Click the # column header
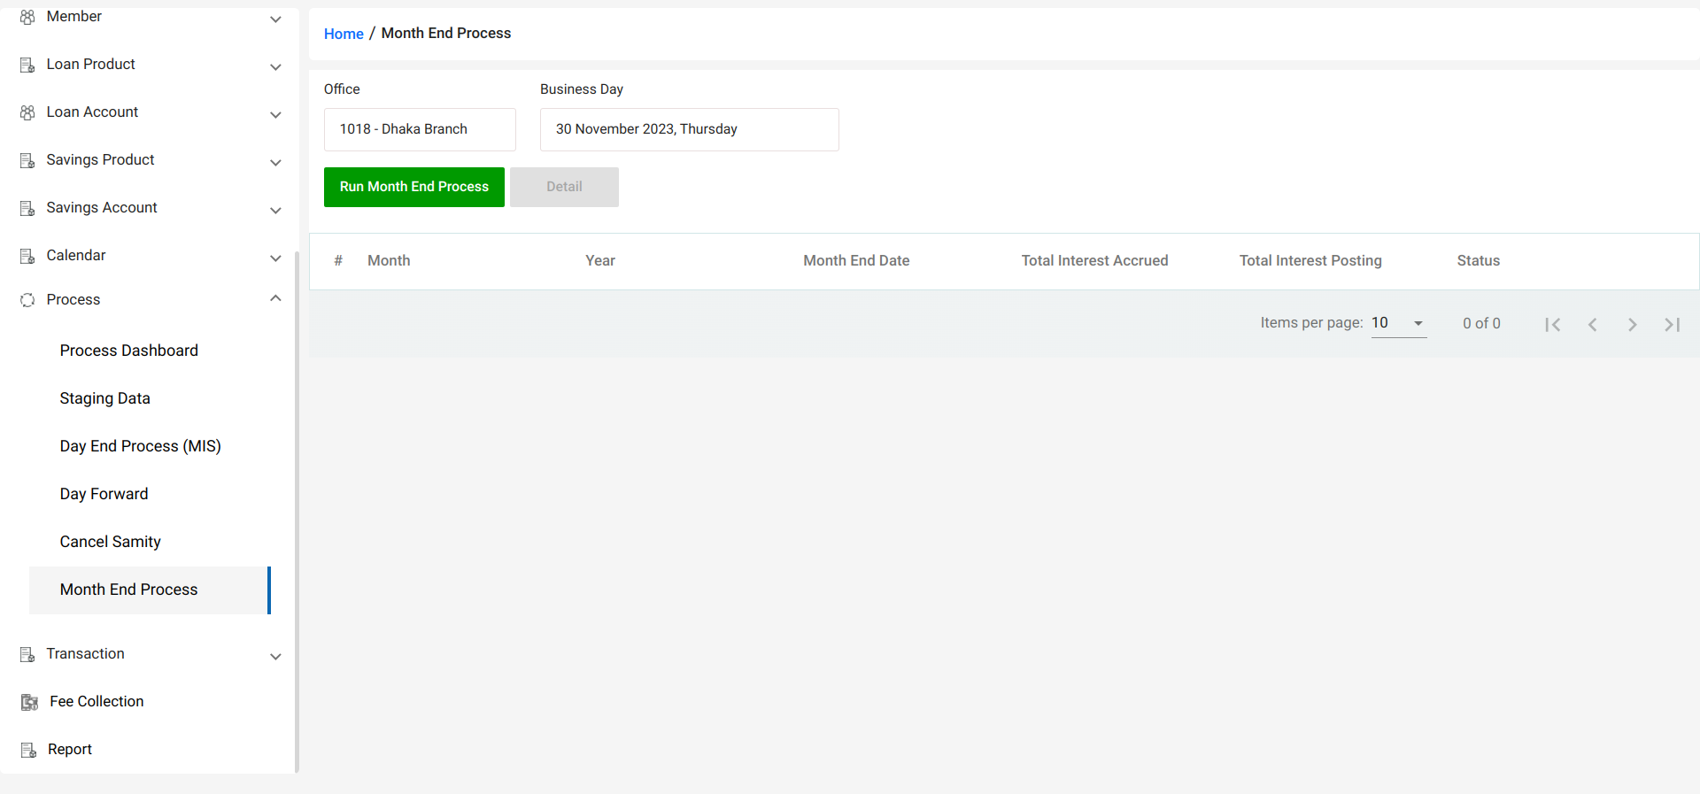Viewport: 1700px width, 794px height. tap(338, 260)
